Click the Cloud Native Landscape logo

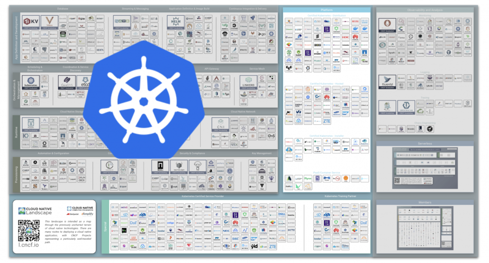click(35, 211)
